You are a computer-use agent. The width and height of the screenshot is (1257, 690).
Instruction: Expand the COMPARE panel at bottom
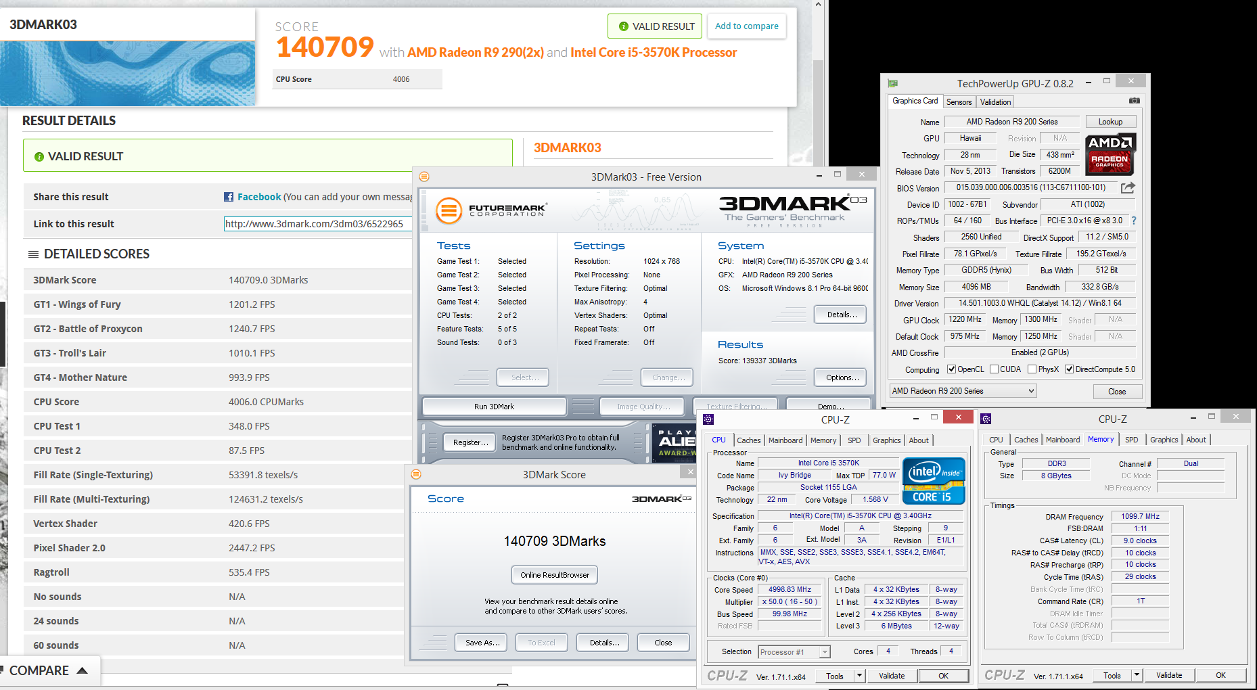pos(49,670)
